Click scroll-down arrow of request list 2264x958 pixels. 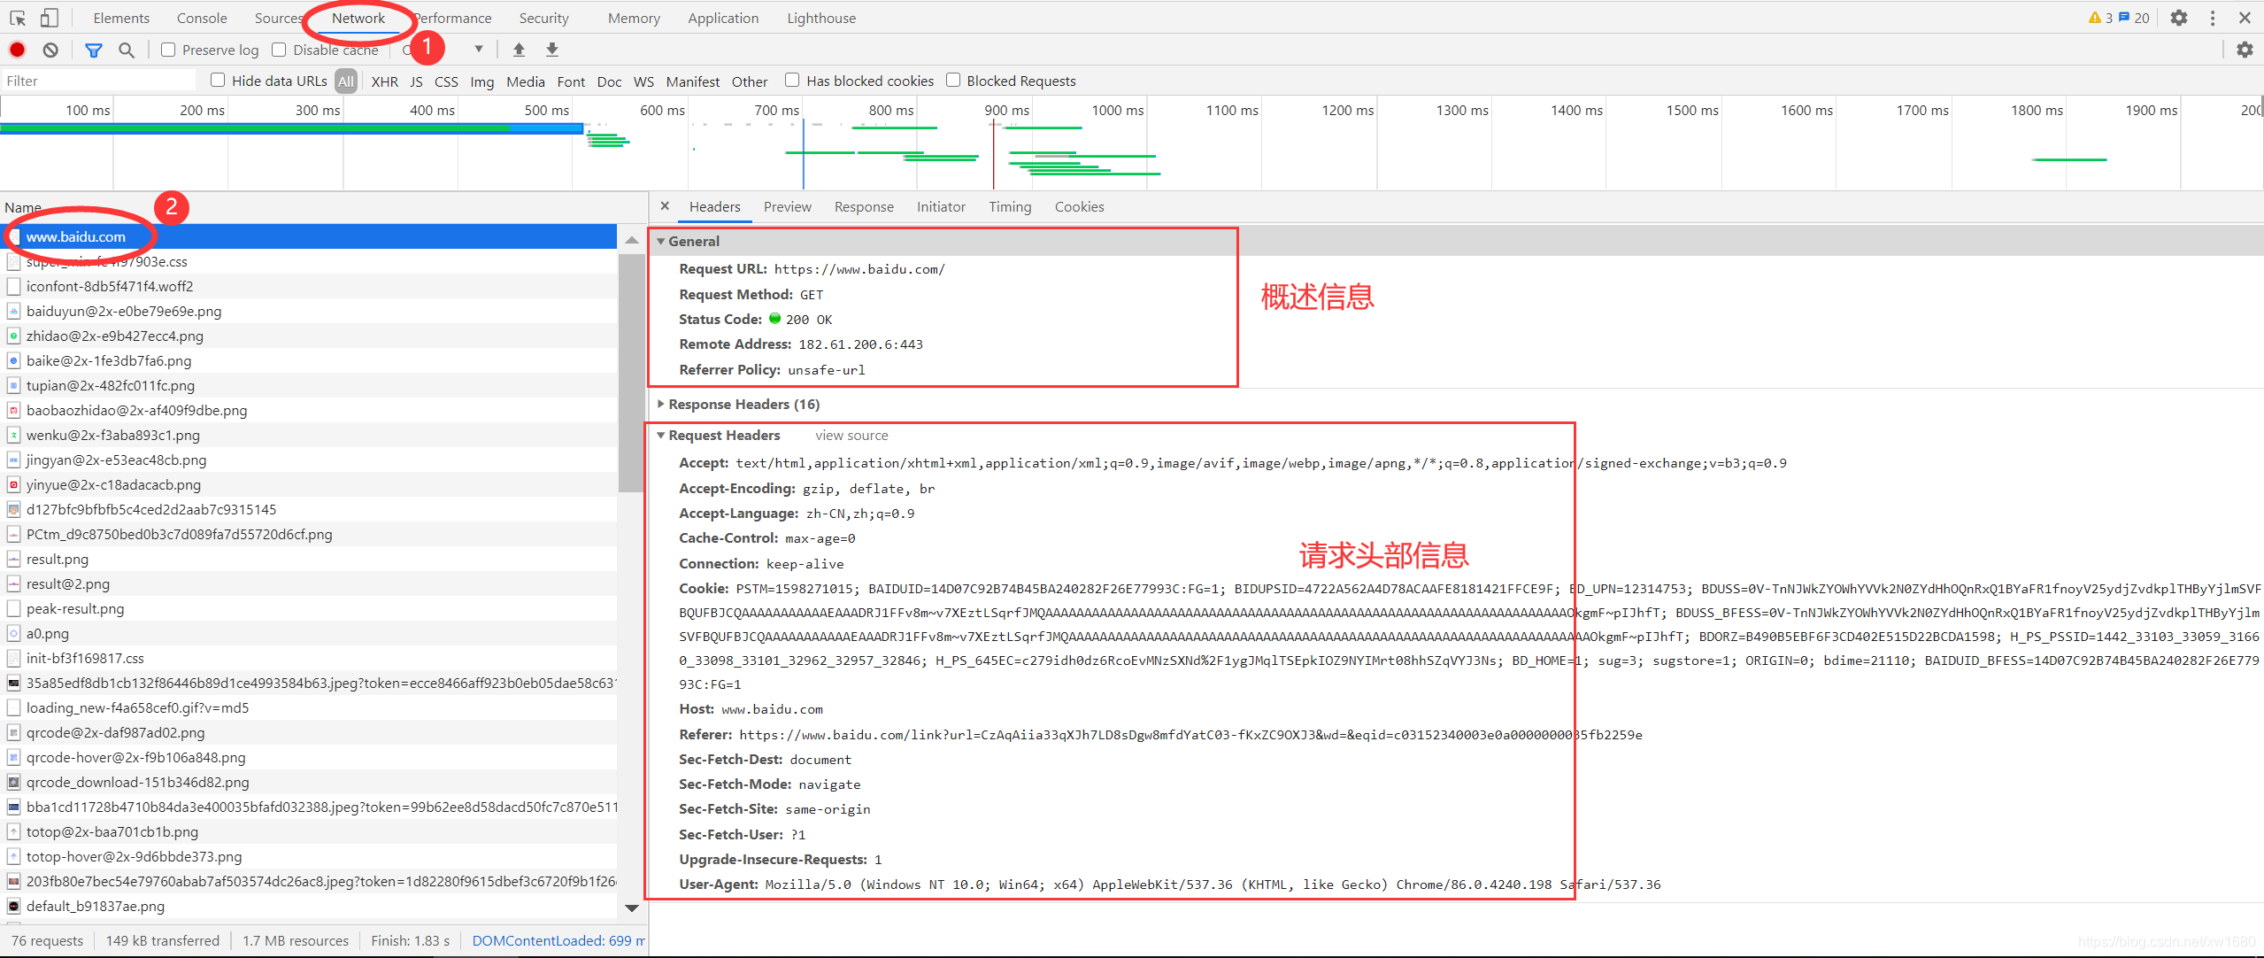632,908
